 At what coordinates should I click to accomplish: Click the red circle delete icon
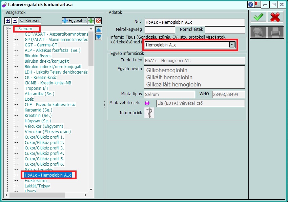point(98,21)
